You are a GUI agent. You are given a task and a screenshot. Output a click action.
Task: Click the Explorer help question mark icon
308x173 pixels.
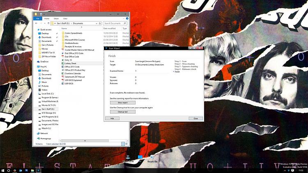pyautogui.click(x=127, y=18)
